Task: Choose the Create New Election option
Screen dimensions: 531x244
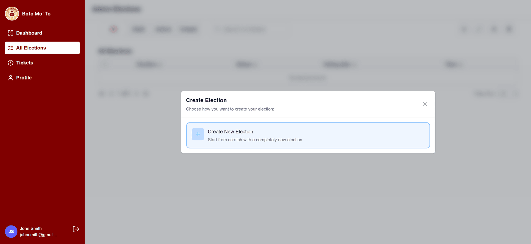Action: 230,132
